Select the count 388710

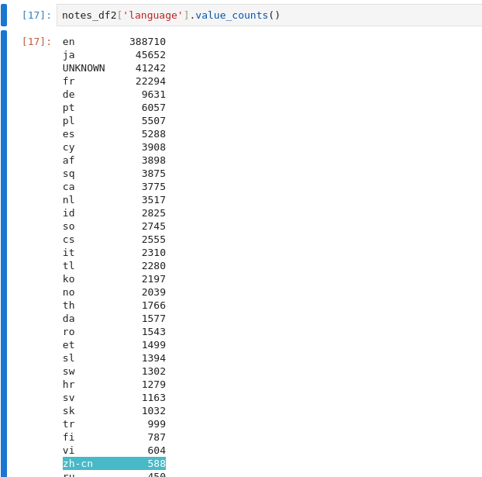147,42
